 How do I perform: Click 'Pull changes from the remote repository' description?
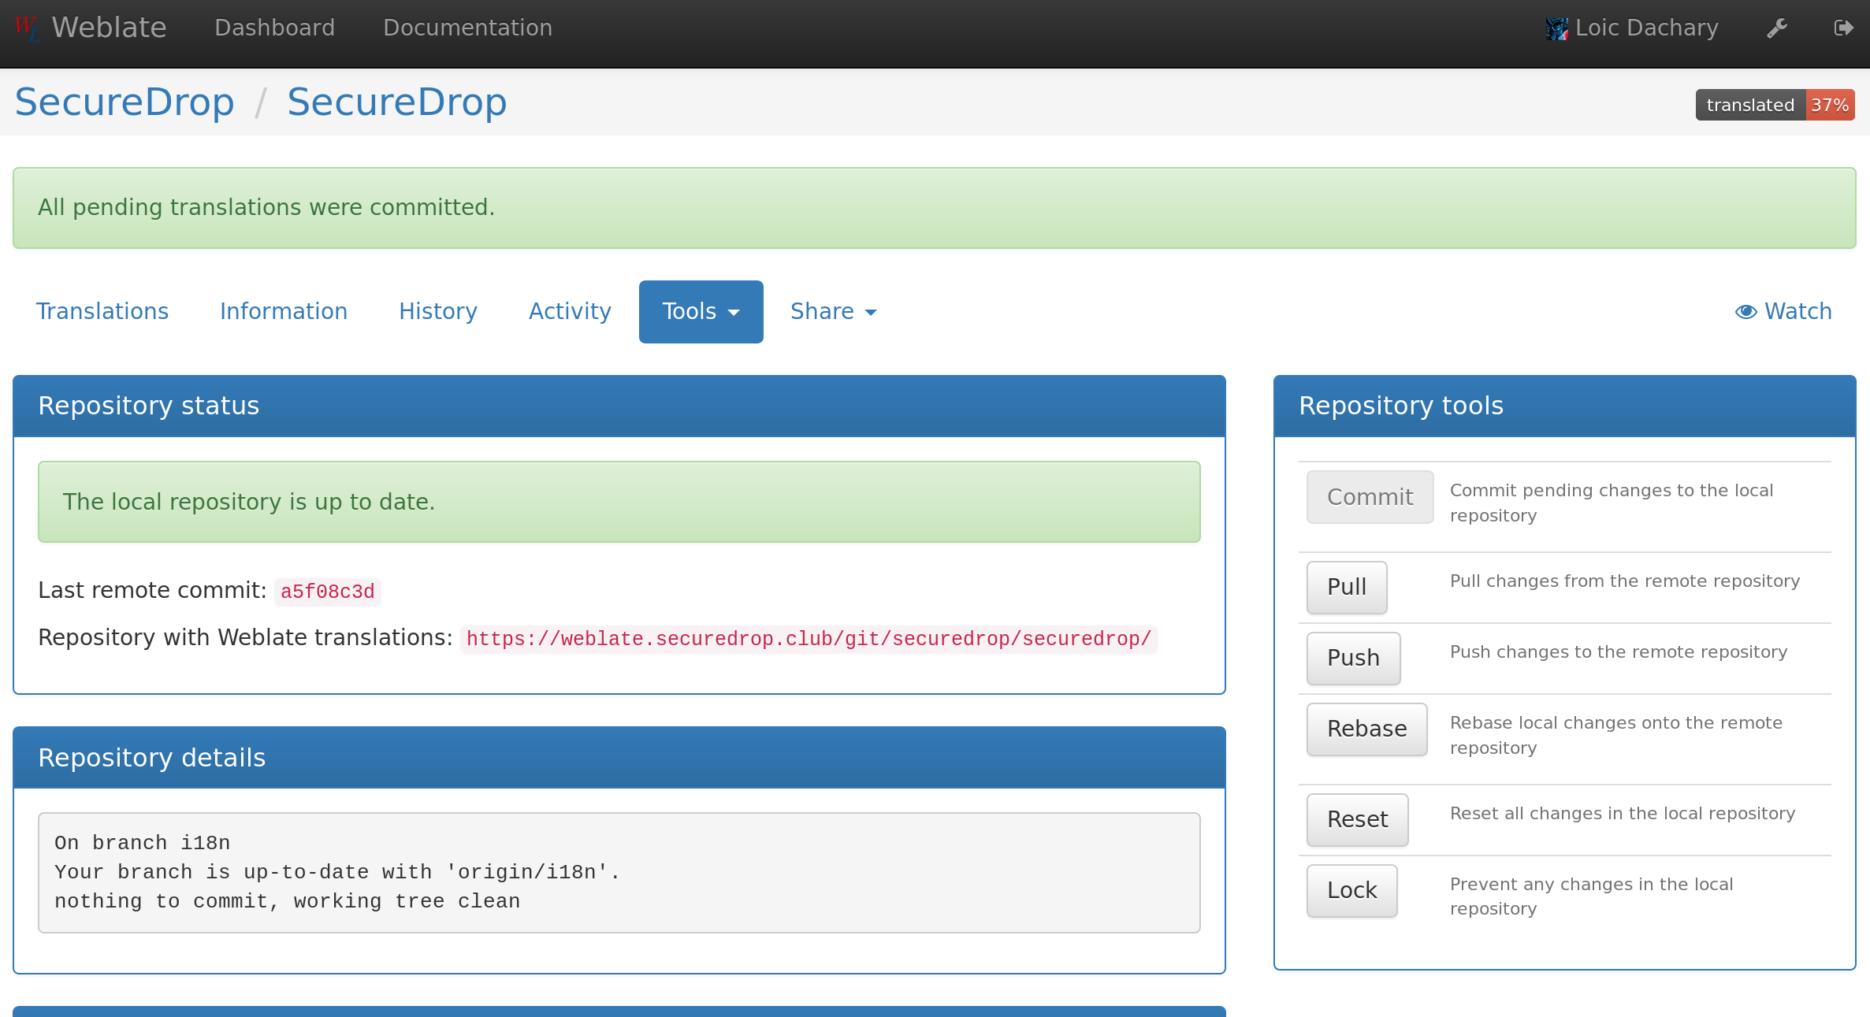click(x=1625, y=581)
